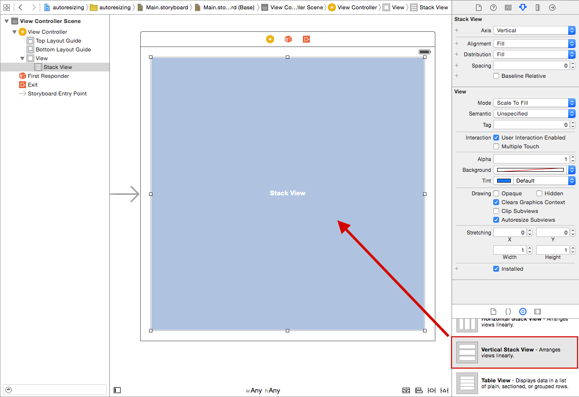Select autoresizing folder in breadcrumb
579x397 pixels.
(x=110, y=7)
